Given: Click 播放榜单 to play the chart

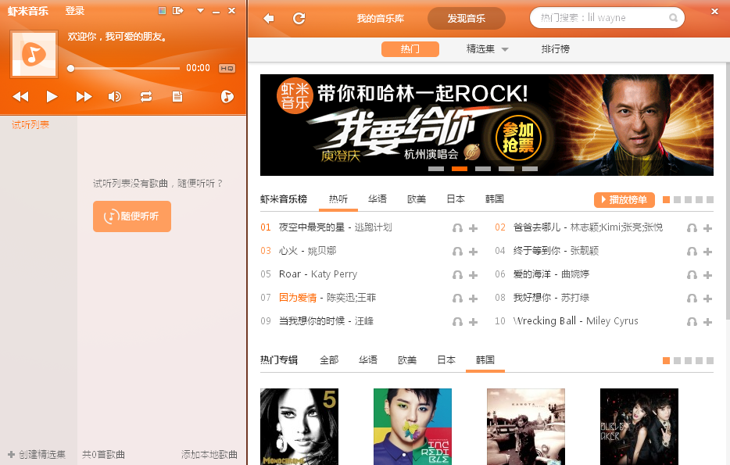Looking at the screenshot, I should pyautogui.click(x=624, y=200).
